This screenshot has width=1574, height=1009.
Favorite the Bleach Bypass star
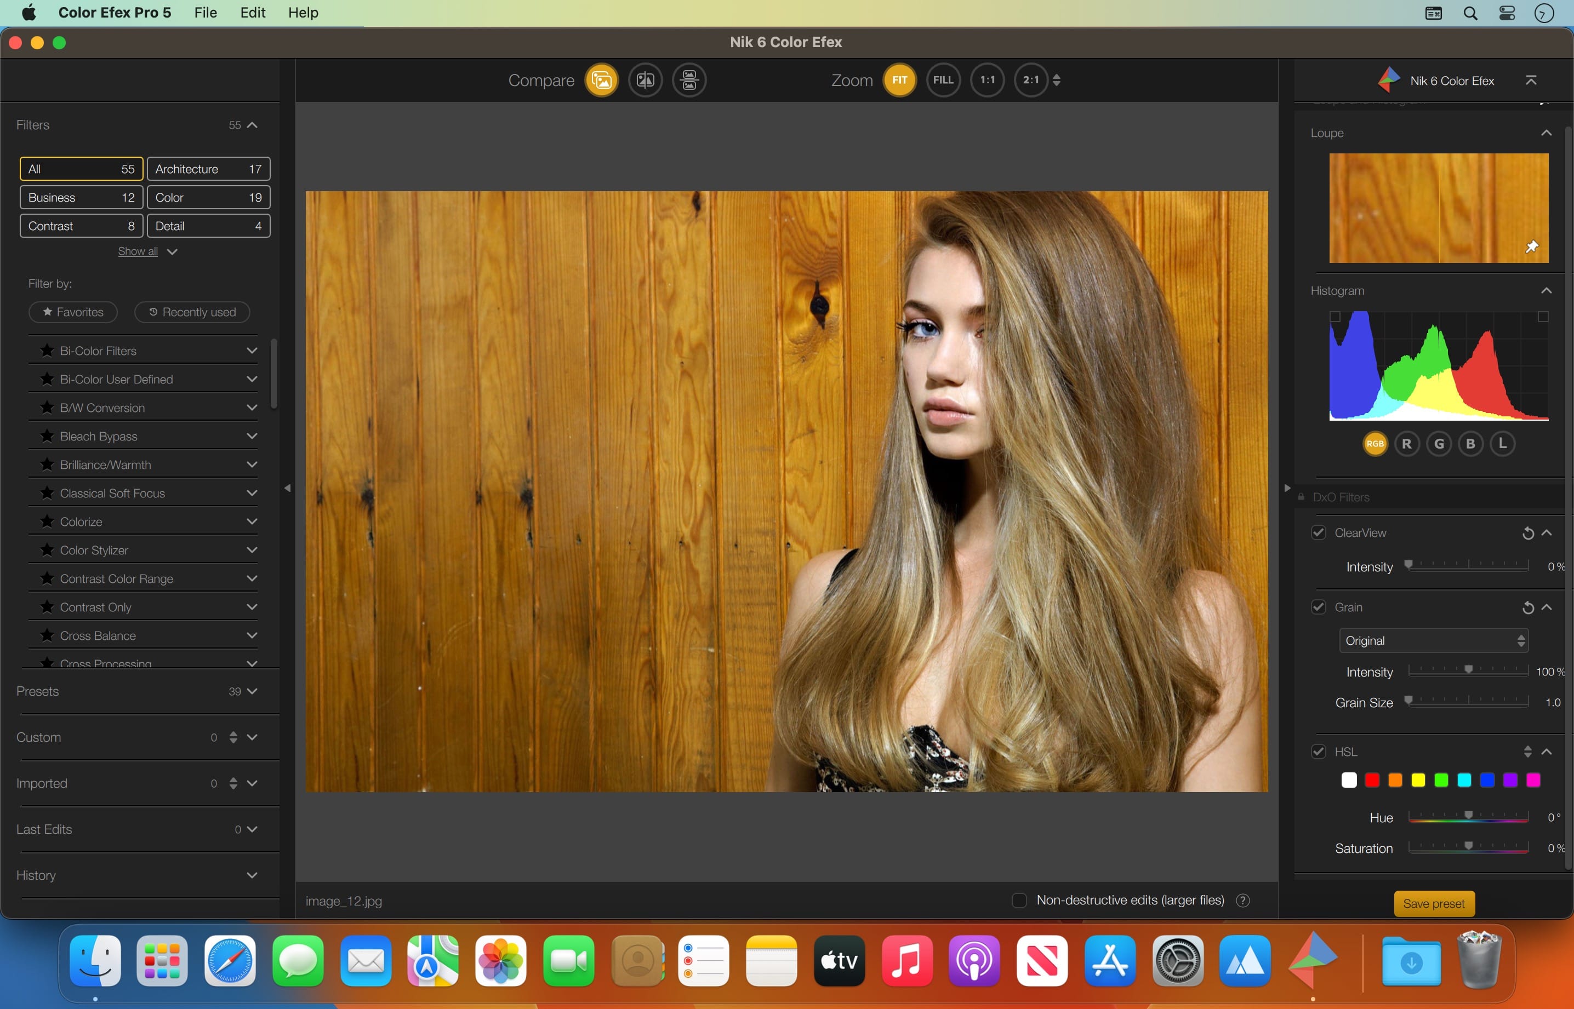(47, 435)
